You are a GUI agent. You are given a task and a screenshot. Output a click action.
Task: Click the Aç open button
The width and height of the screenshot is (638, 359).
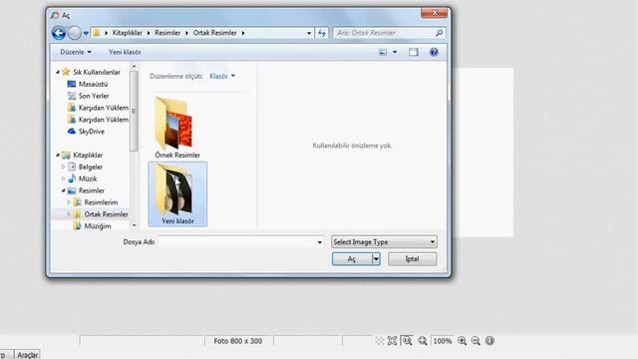tap(352, 259)
